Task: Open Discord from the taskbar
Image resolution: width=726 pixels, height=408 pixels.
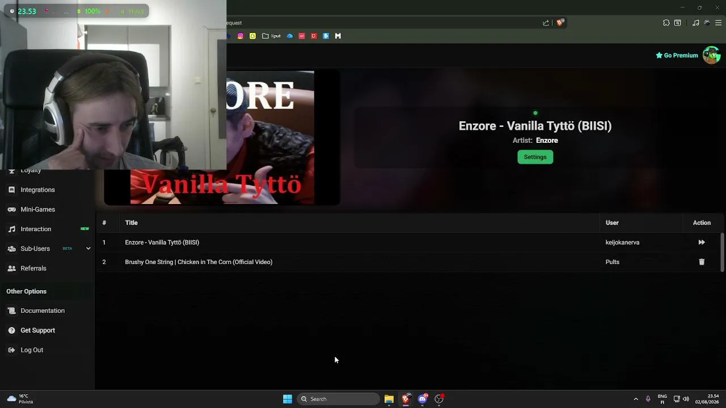Action: pos(423,399)
